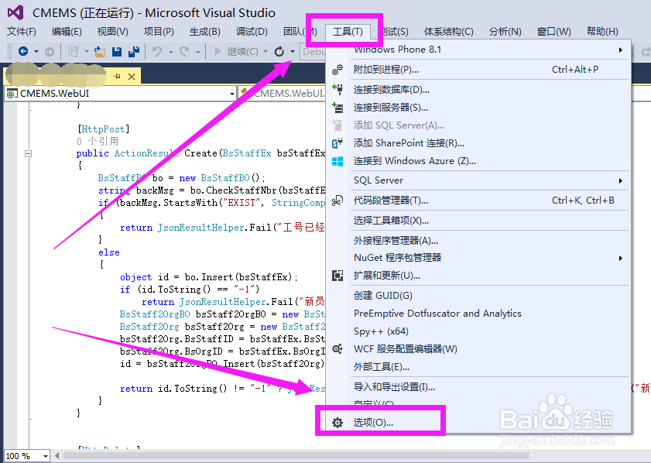Expand the SQL Server submenu
Viewport: 651px width, 463px height.
click(620, 180)
